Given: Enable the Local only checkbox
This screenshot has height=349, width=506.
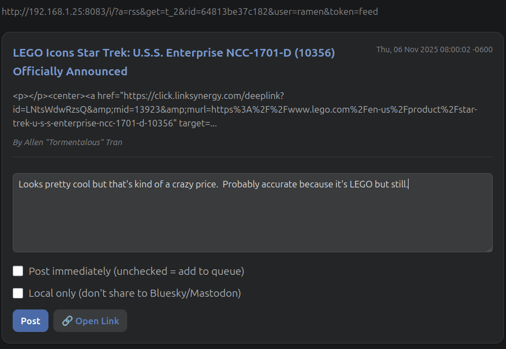Looking at the screenshot, I should [18, 293].
